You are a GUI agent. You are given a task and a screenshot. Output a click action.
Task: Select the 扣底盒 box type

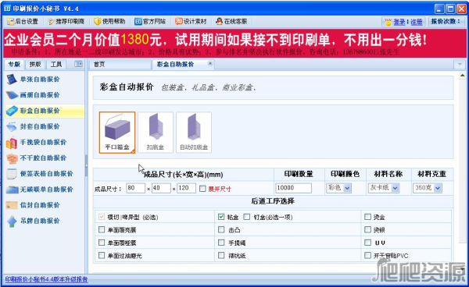click(x=156, y=133)
